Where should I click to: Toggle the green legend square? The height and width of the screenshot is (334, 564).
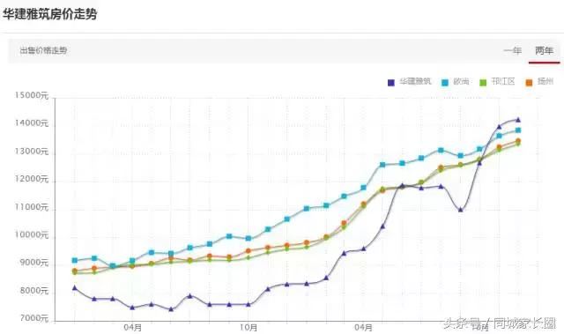pyautogui.click(x=483, y=82)
